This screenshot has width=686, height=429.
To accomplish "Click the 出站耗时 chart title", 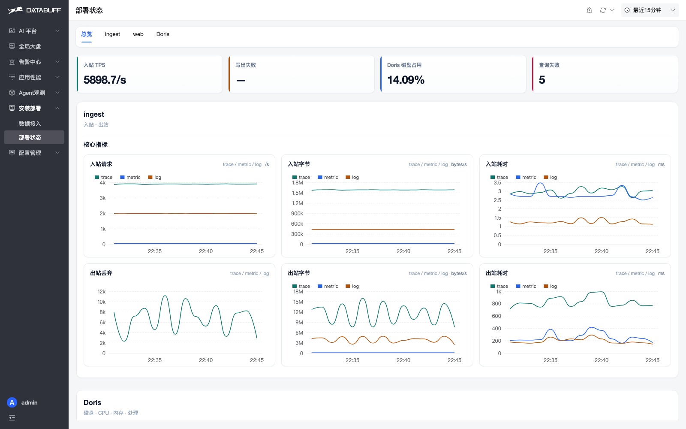I will tap(497, 273).
